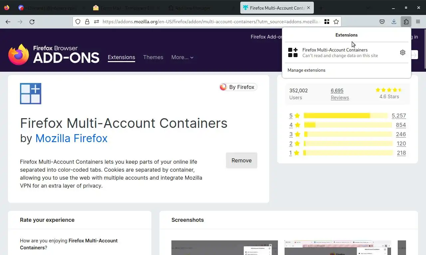Click the 352,002 Users count

[299, 94]
